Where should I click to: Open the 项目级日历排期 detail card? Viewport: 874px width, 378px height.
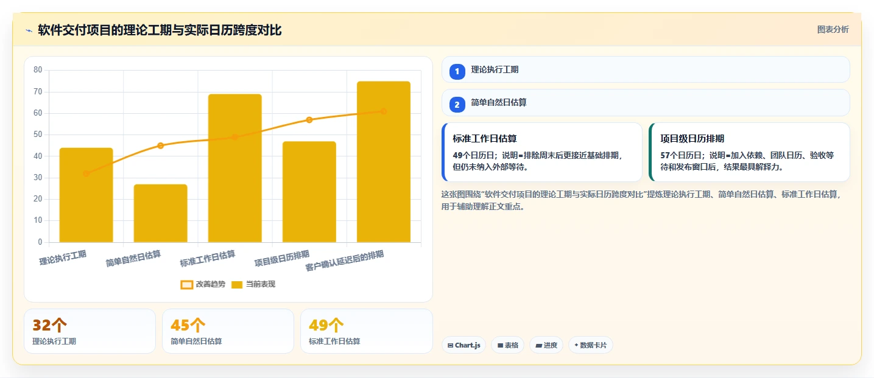click(x=749, y=152)
